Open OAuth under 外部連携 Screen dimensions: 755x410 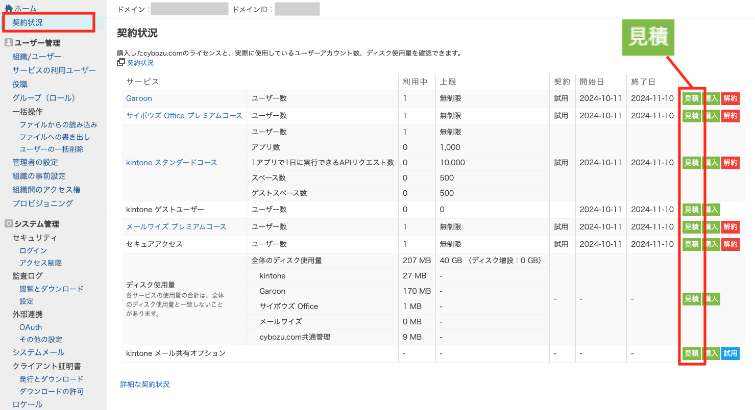pos(31,327)
